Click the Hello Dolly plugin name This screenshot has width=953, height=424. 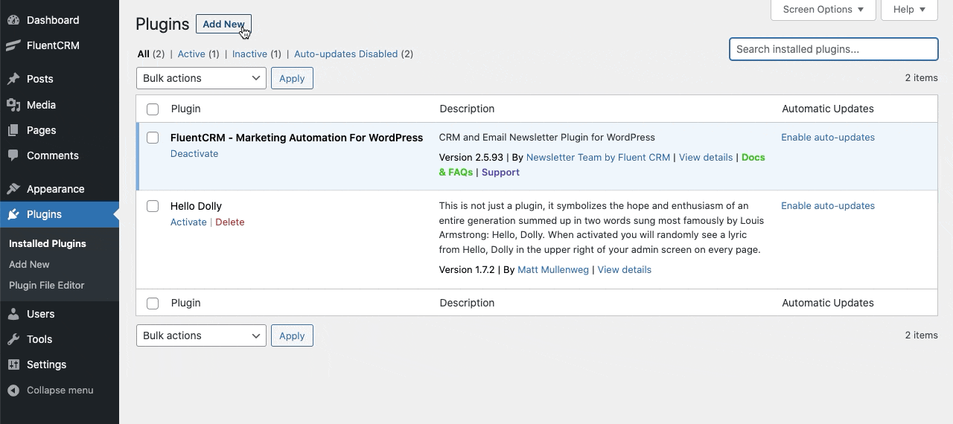tap(196, 206)
